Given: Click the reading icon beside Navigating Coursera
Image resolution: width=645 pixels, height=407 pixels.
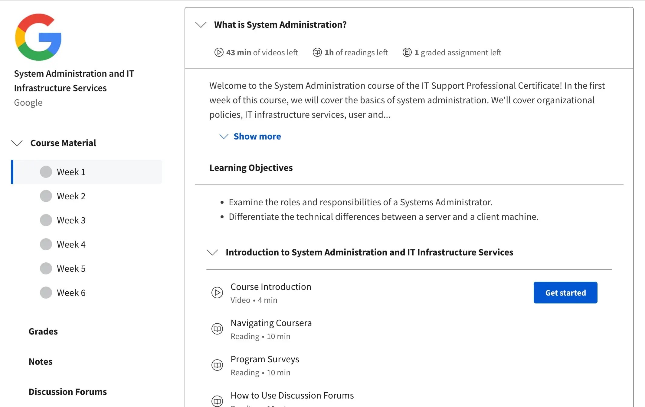Looking at the screenshot, I should (217, 328).
